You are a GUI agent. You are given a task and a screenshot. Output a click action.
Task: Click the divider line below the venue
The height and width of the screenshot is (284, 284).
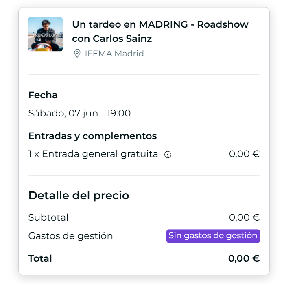[x=144, y=74]
